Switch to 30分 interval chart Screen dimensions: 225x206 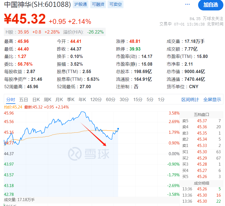pos(124,99)
